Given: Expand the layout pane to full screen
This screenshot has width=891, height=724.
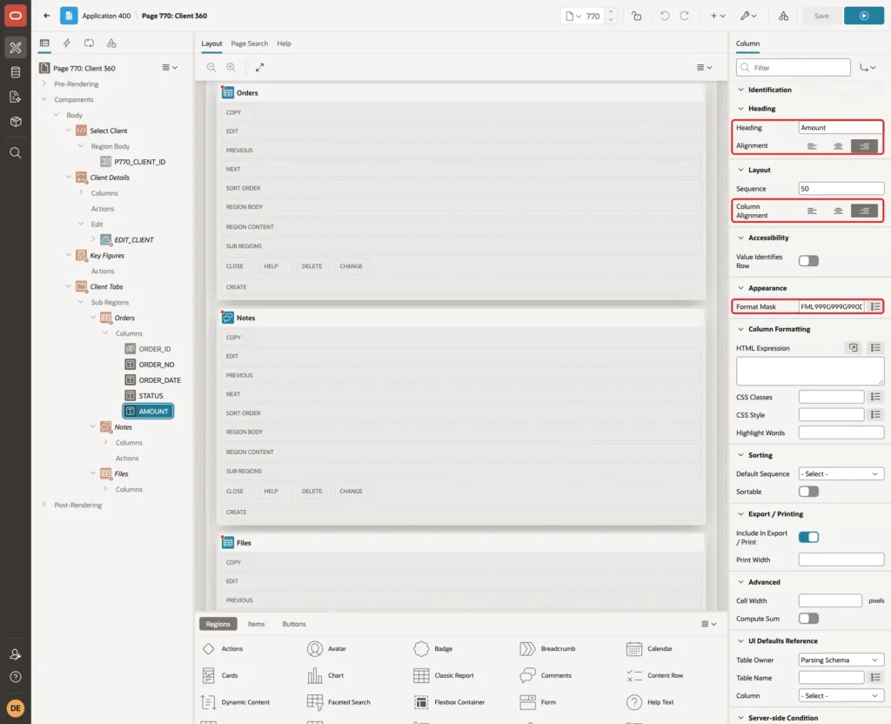Looking at the screenshot, I should click(x=259, y=67).
